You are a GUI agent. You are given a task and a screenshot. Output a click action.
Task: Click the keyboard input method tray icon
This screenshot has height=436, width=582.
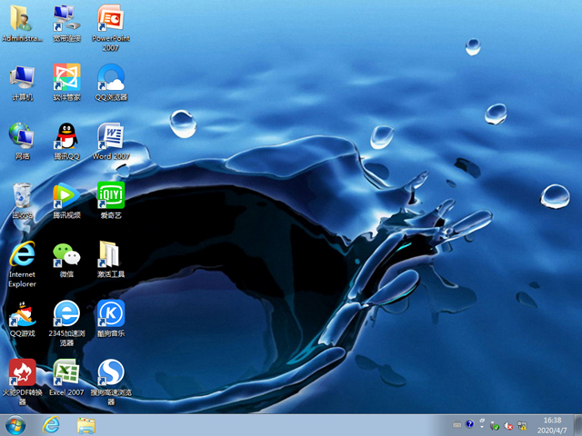coord(457,425)
